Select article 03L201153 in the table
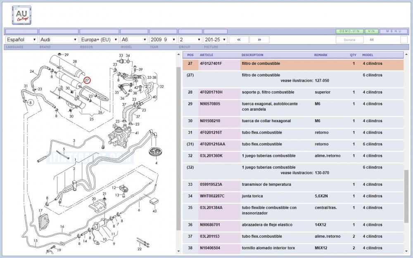Viewport: 413px width, 258px height. (x=209, y=236)
